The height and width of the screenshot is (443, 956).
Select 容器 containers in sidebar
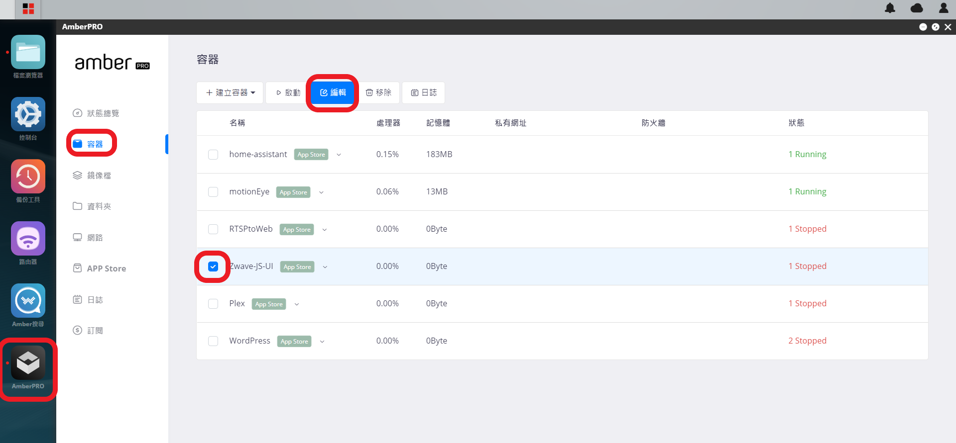(x=88, y=144)
